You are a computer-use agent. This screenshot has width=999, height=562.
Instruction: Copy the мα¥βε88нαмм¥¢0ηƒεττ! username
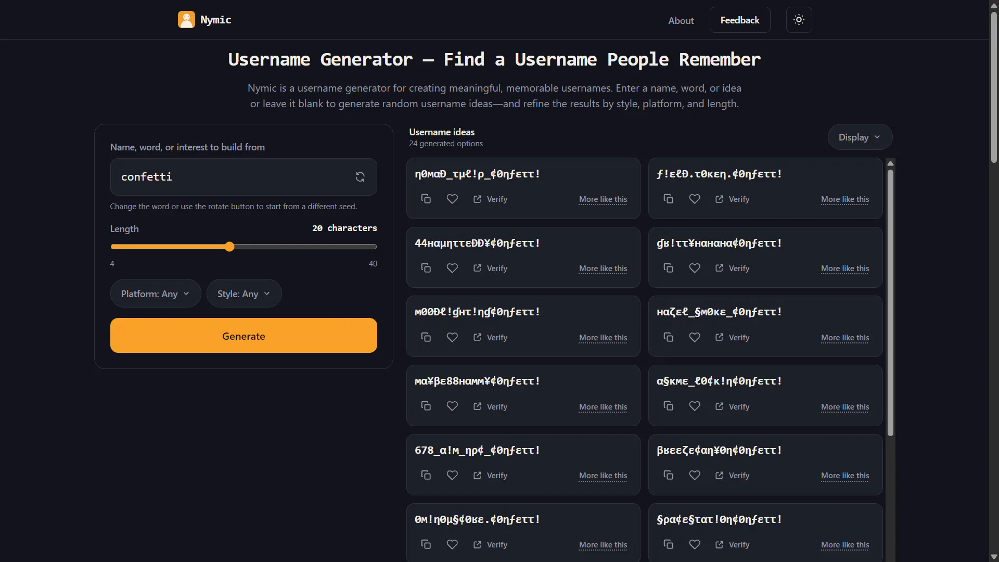click(426, 406)
